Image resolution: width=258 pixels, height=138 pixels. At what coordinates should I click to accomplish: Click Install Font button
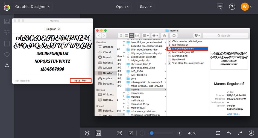click(x=81, y=81)
